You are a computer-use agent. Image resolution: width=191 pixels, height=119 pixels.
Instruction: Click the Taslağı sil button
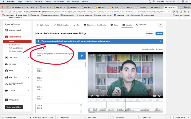pyautogui.click(x=149, y=34)
